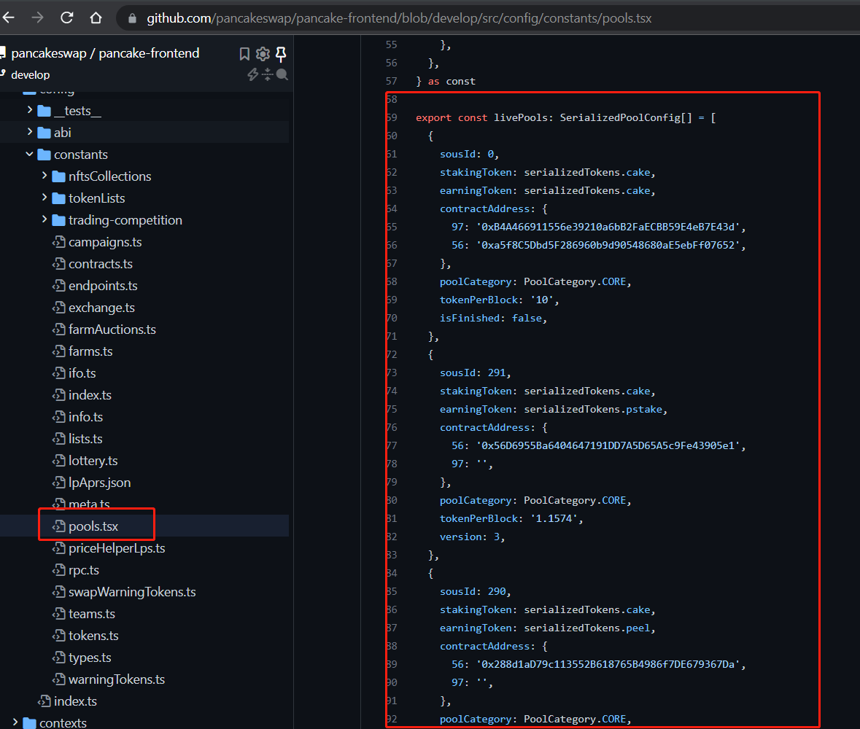The height and width of the screenshot is (729, 860).
Task: Click the nftsCollections folder icon
Action: tap(58, 176)
